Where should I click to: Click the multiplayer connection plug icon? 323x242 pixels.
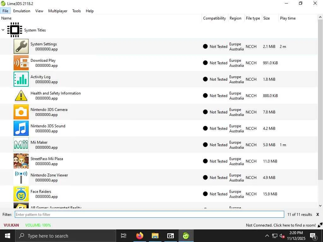320,225
